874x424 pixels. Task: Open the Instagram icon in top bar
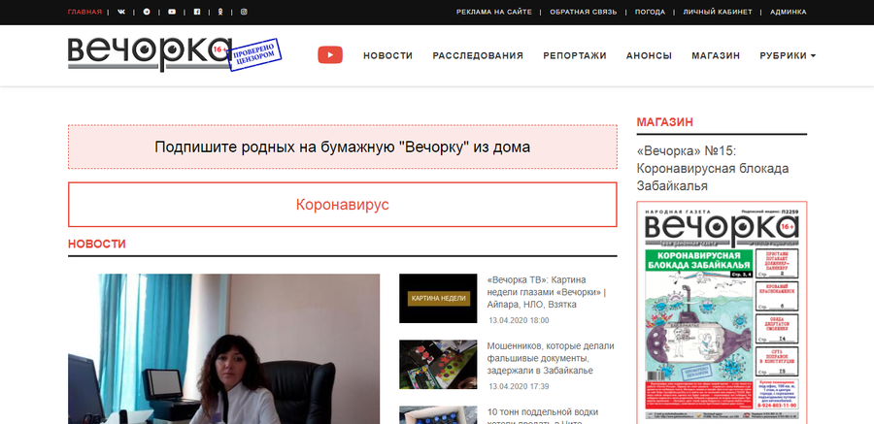pos(244,12)
